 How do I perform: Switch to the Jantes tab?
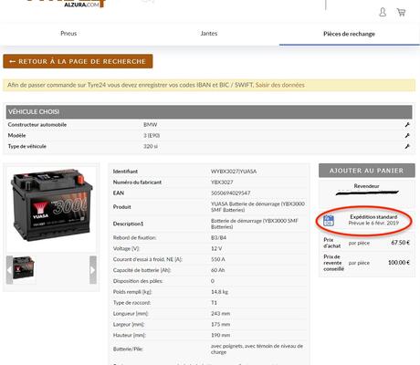point(209,34)
